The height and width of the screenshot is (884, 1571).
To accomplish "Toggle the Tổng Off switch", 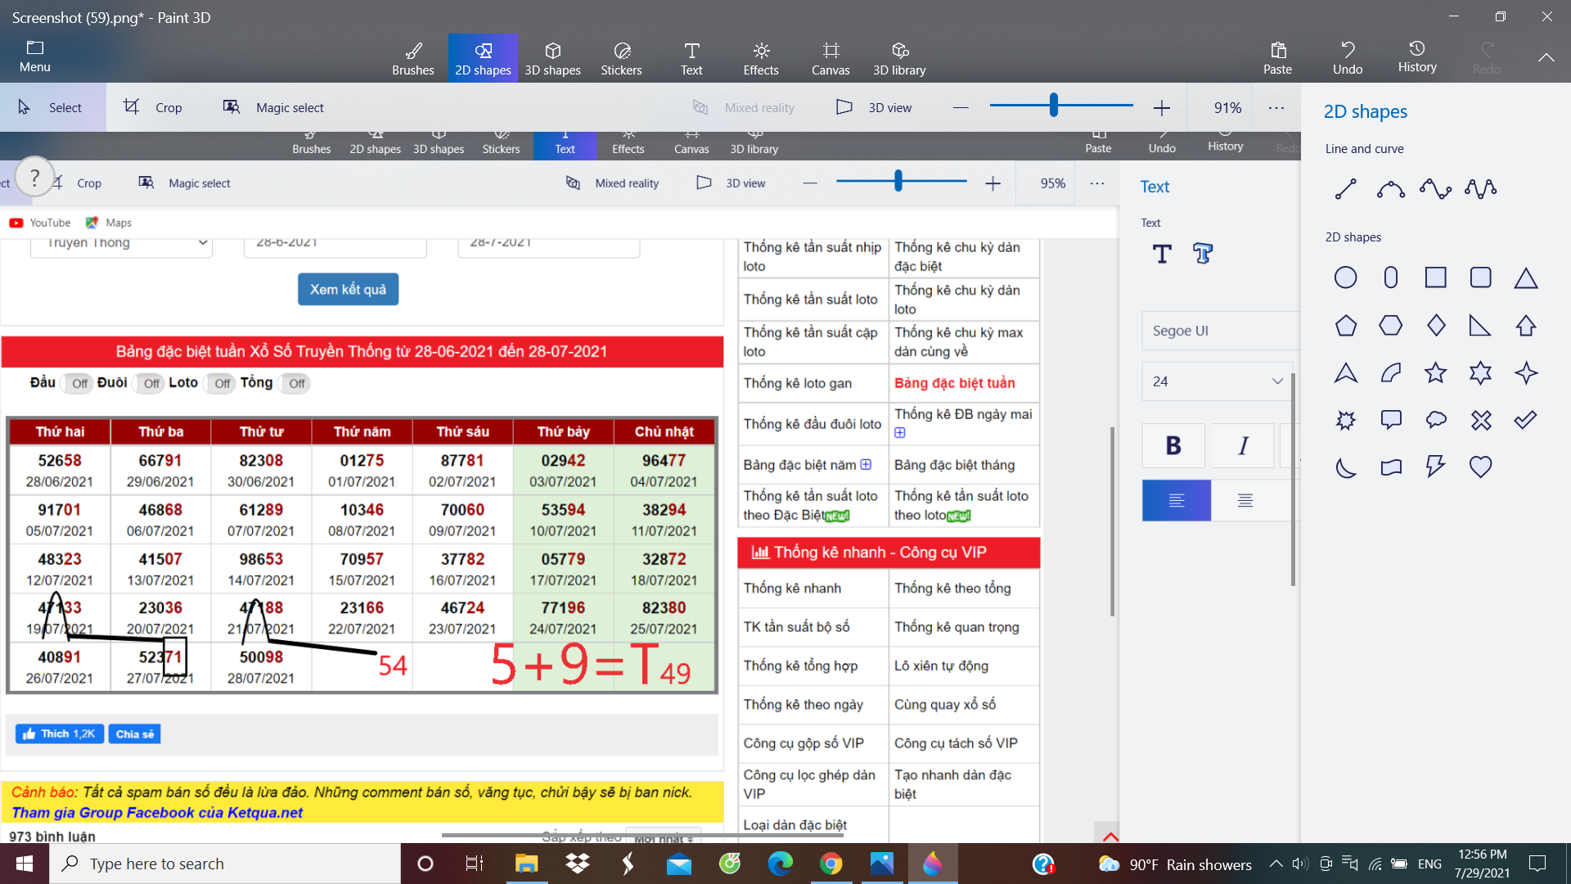I will (295, 383).
